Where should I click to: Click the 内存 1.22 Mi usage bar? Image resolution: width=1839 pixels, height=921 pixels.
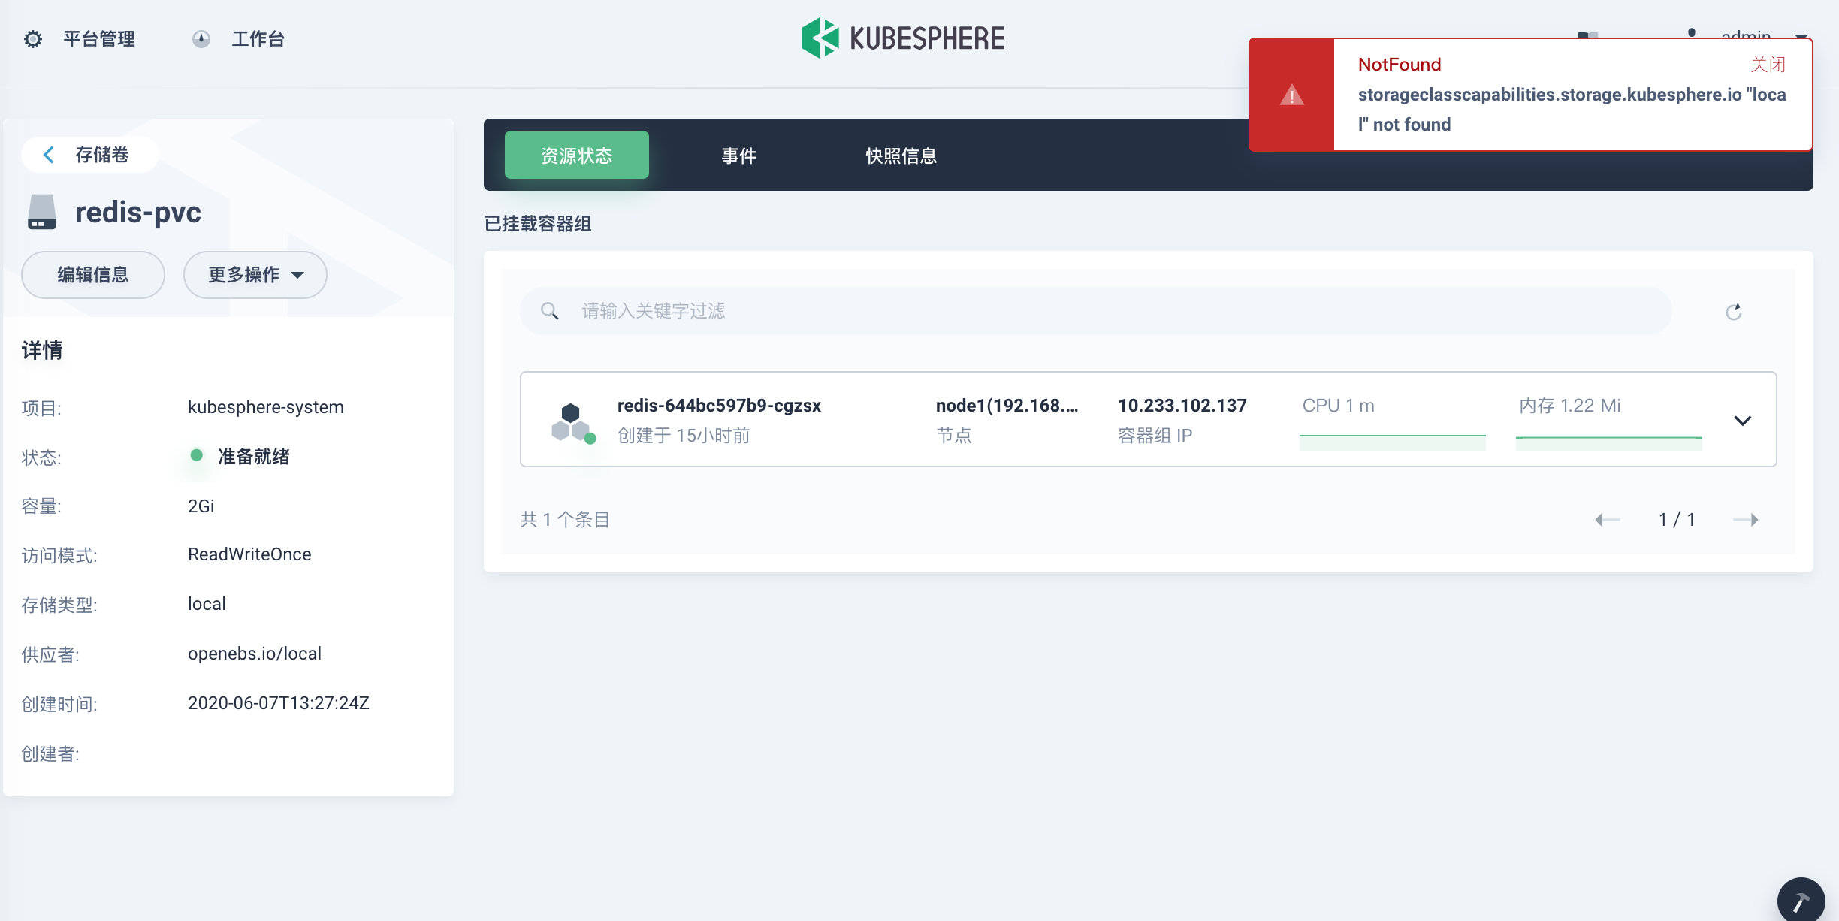[1609, 442]
